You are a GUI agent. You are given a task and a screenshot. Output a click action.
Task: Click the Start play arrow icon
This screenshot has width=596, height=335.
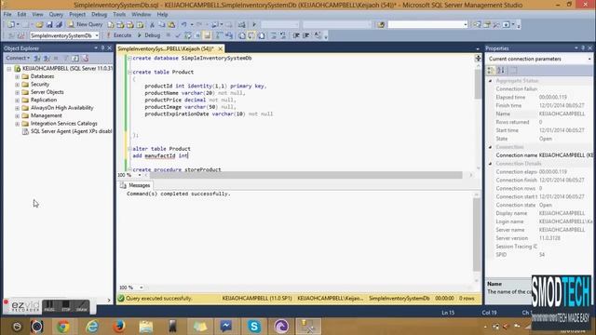coord(254,25)
